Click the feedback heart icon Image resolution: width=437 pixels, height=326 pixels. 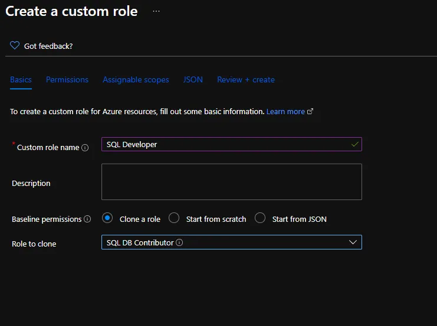[x=15, y=45]
